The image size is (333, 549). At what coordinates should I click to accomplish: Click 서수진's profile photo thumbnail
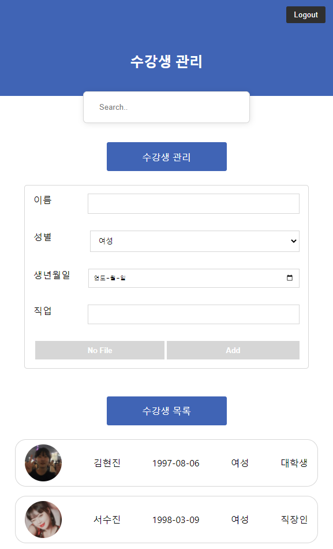[43, 520]
